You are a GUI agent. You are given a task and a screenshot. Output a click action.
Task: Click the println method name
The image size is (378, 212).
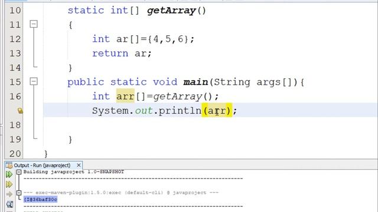point(180,111)
